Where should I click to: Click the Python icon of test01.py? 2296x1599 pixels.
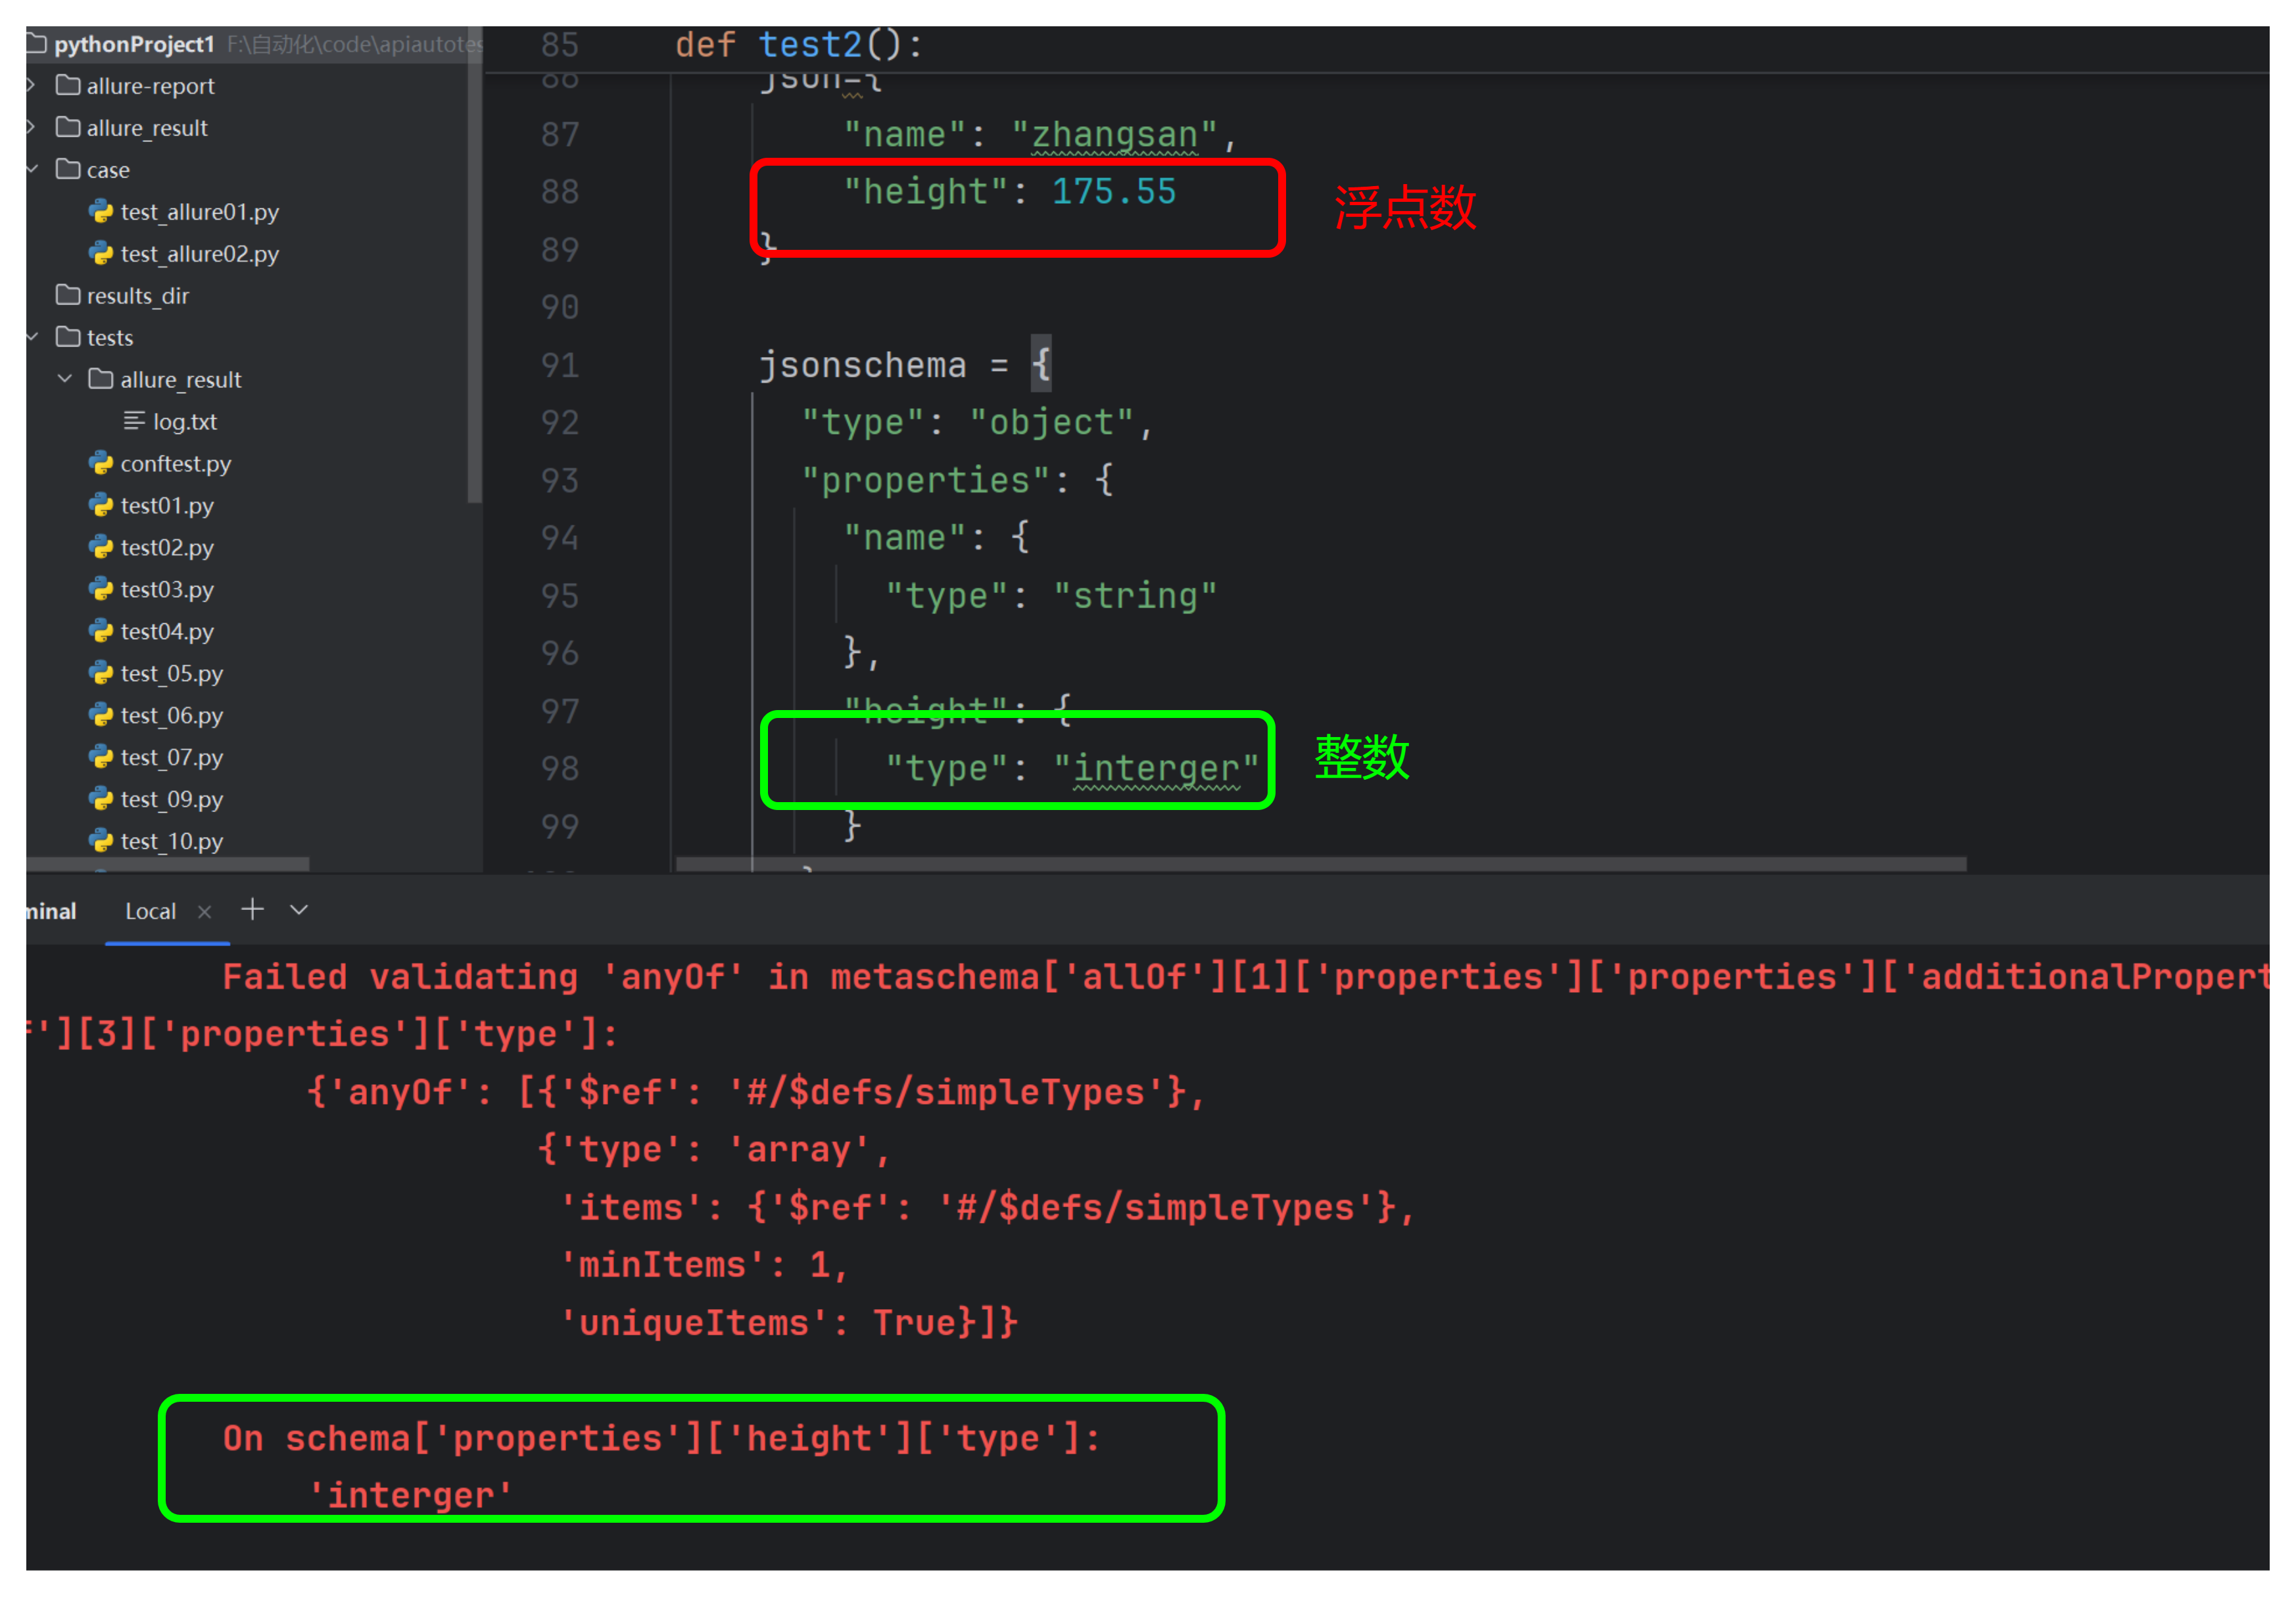[x=101, y=505]
